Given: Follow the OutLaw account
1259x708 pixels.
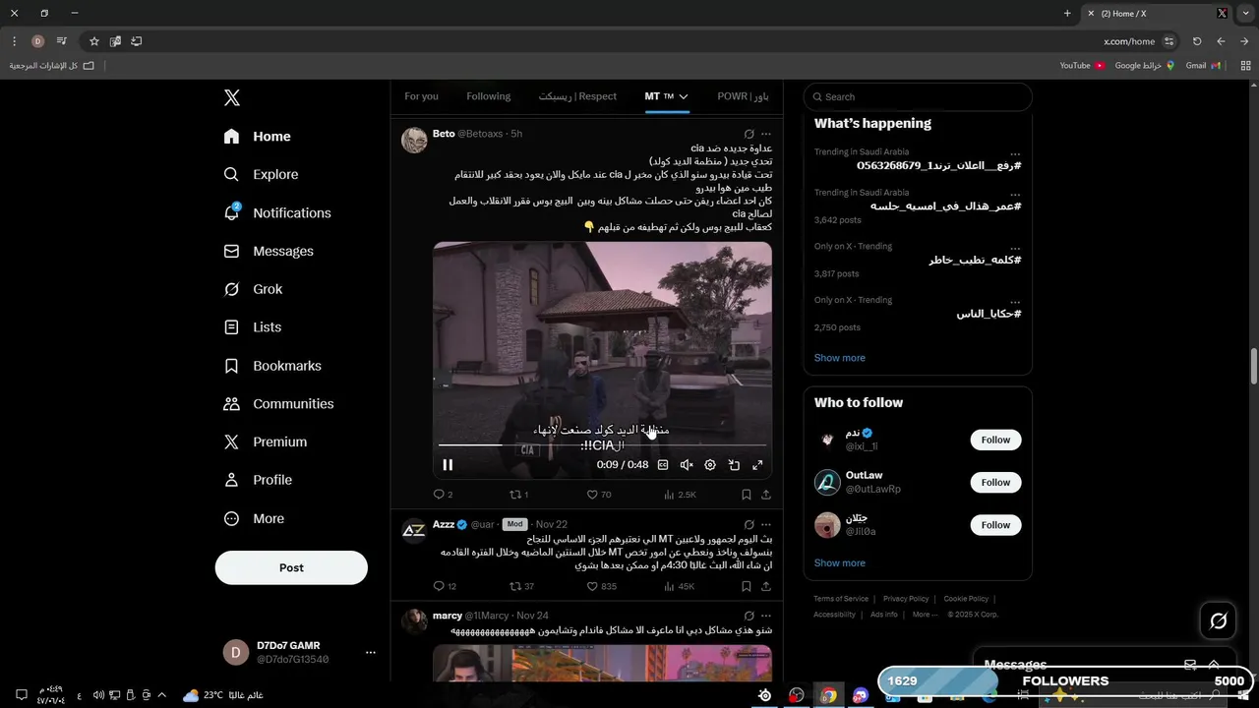Looking at the screenshot, I should [995, 483].
